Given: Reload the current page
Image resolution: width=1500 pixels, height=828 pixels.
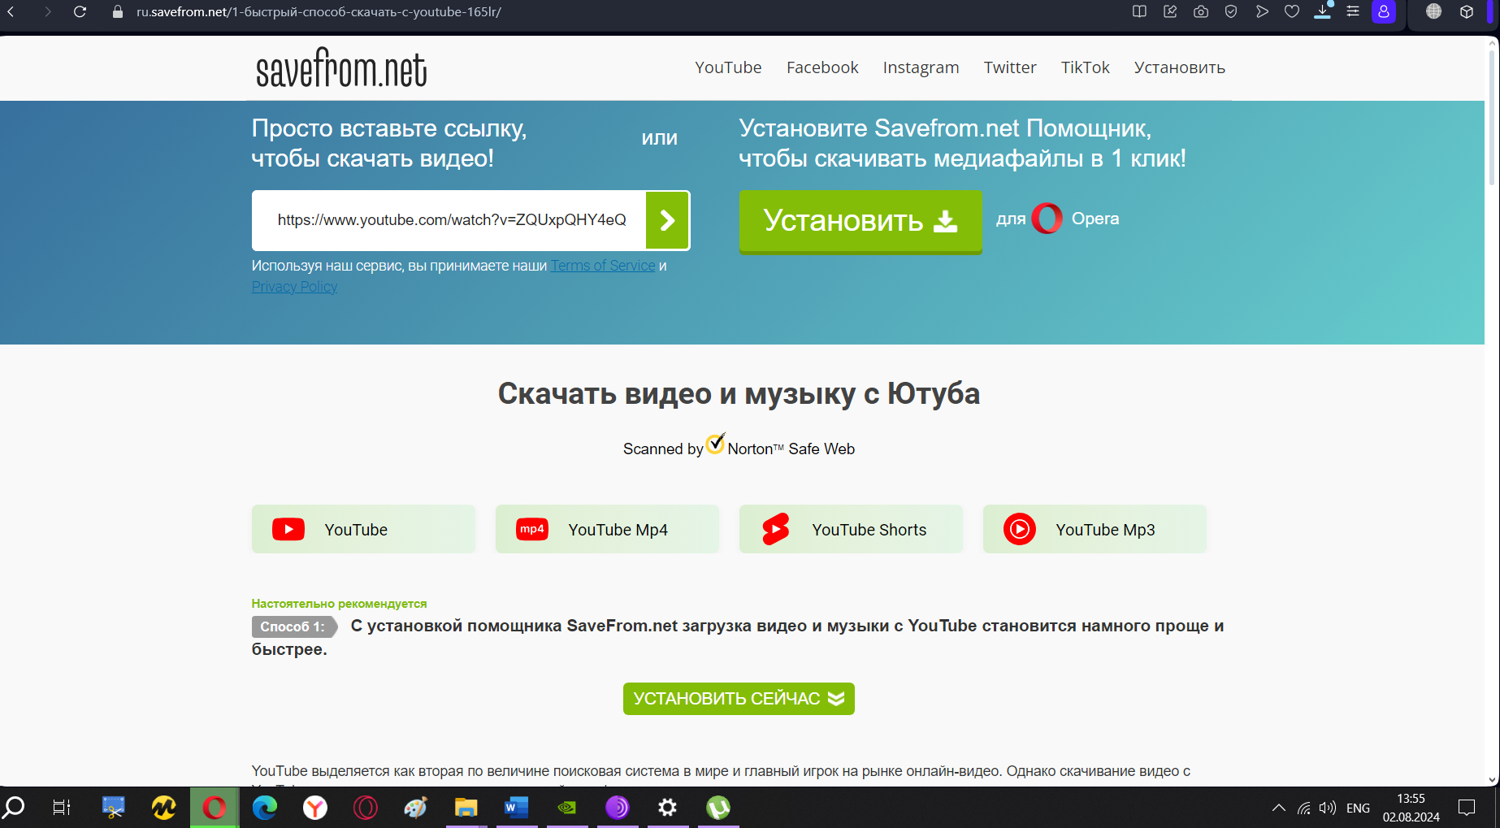Looking at the screenshot, I should [80, 12].
